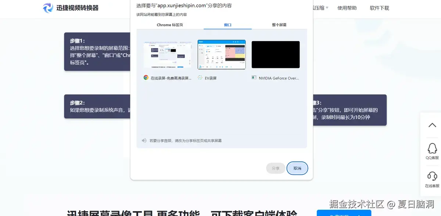Open 软件下载 in top navigation
Viewport: 441px width, 216px height.
pyautogui.click(x=379, y=8)
